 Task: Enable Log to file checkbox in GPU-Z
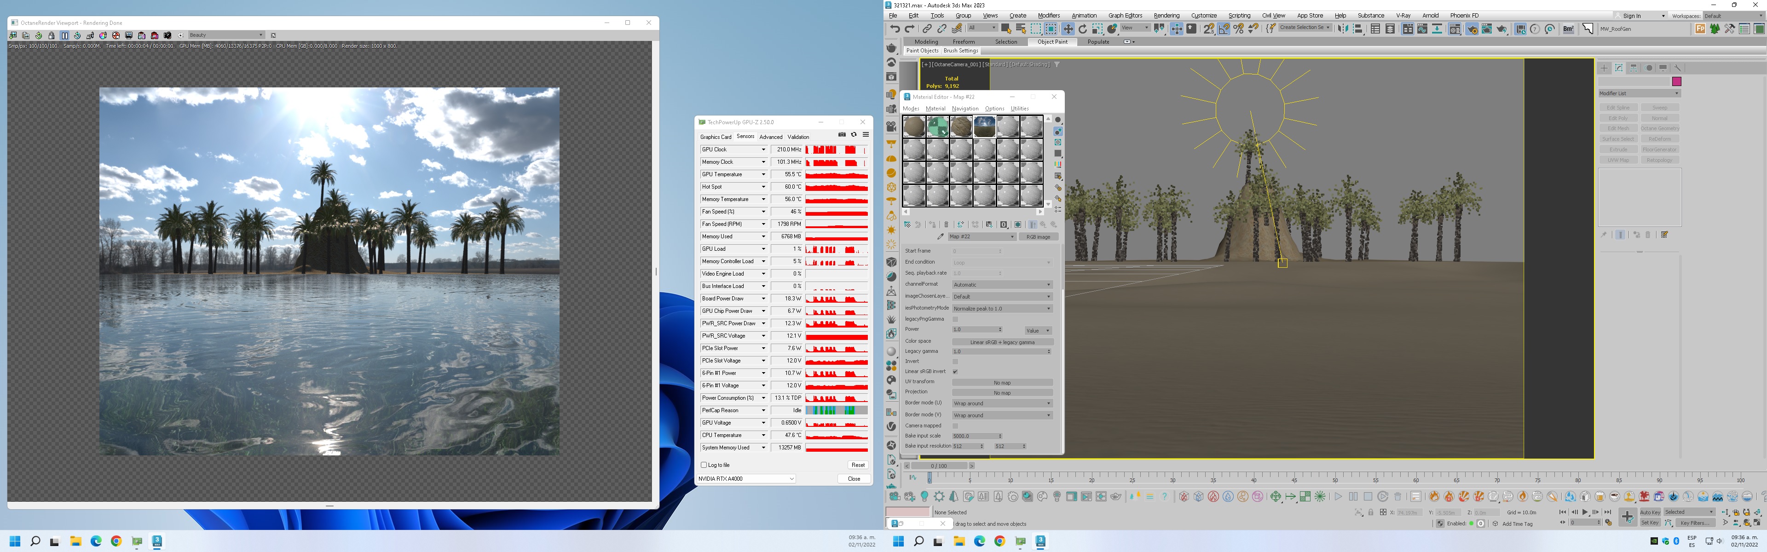(704, 465)
